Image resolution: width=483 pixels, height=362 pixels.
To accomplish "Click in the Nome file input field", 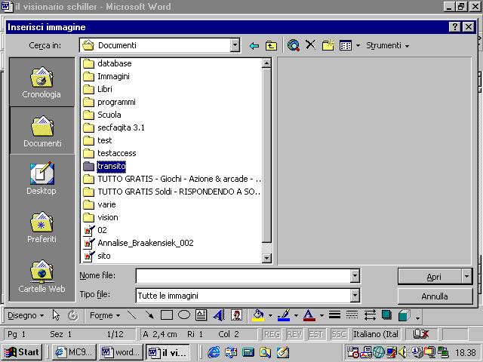I will [243, 276].
